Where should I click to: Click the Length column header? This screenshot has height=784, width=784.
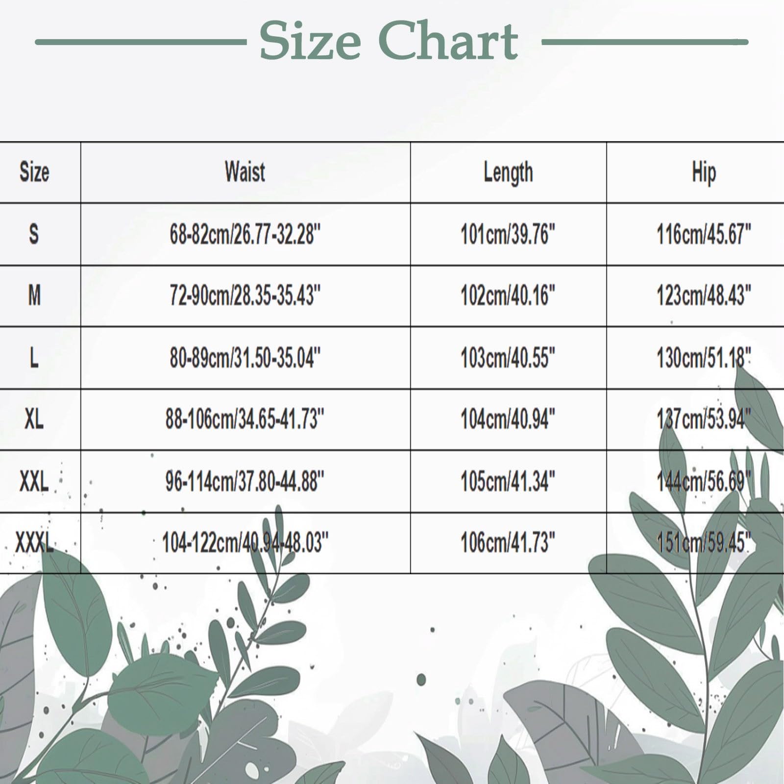508,172
